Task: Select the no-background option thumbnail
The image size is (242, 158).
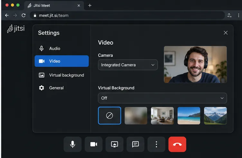Action: click(x=109, y=116)
